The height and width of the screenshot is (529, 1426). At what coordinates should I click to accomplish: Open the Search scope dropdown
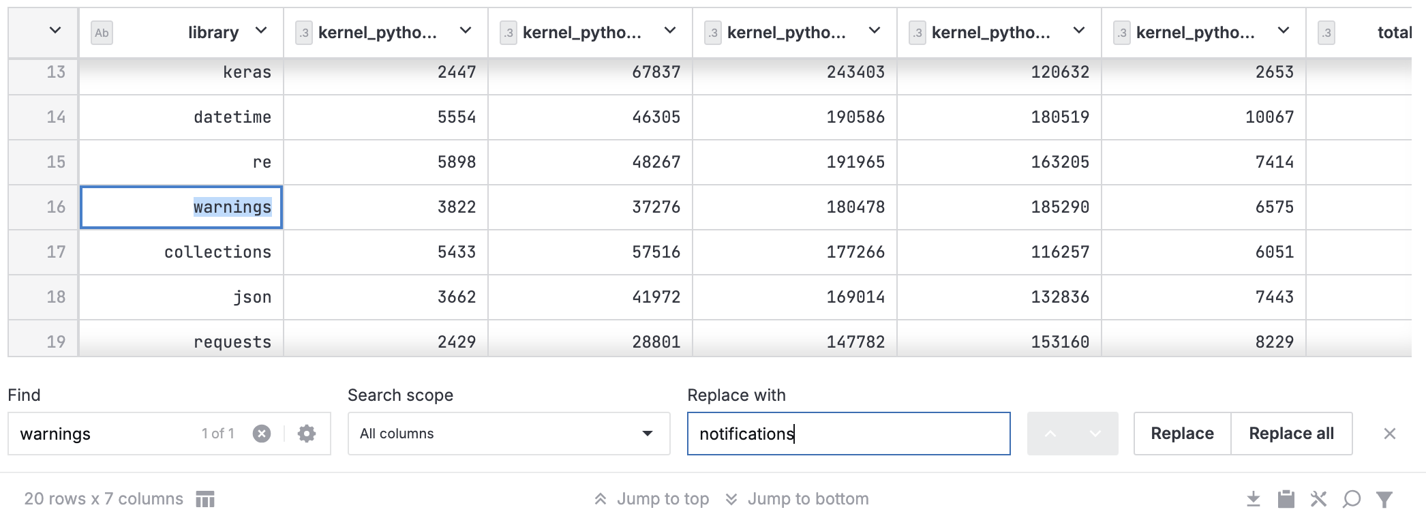509,434
